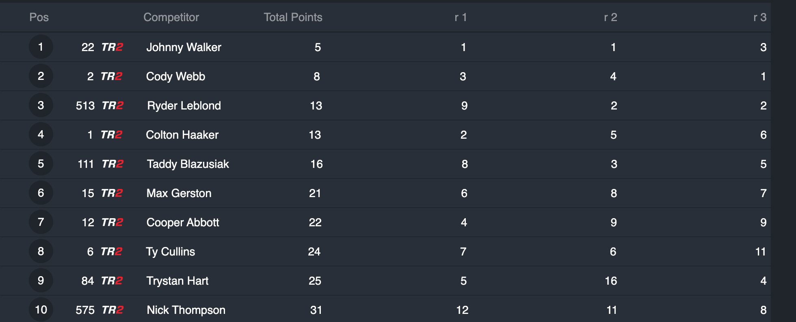Open the Nick Thompson competitor entry

[186, 310]
